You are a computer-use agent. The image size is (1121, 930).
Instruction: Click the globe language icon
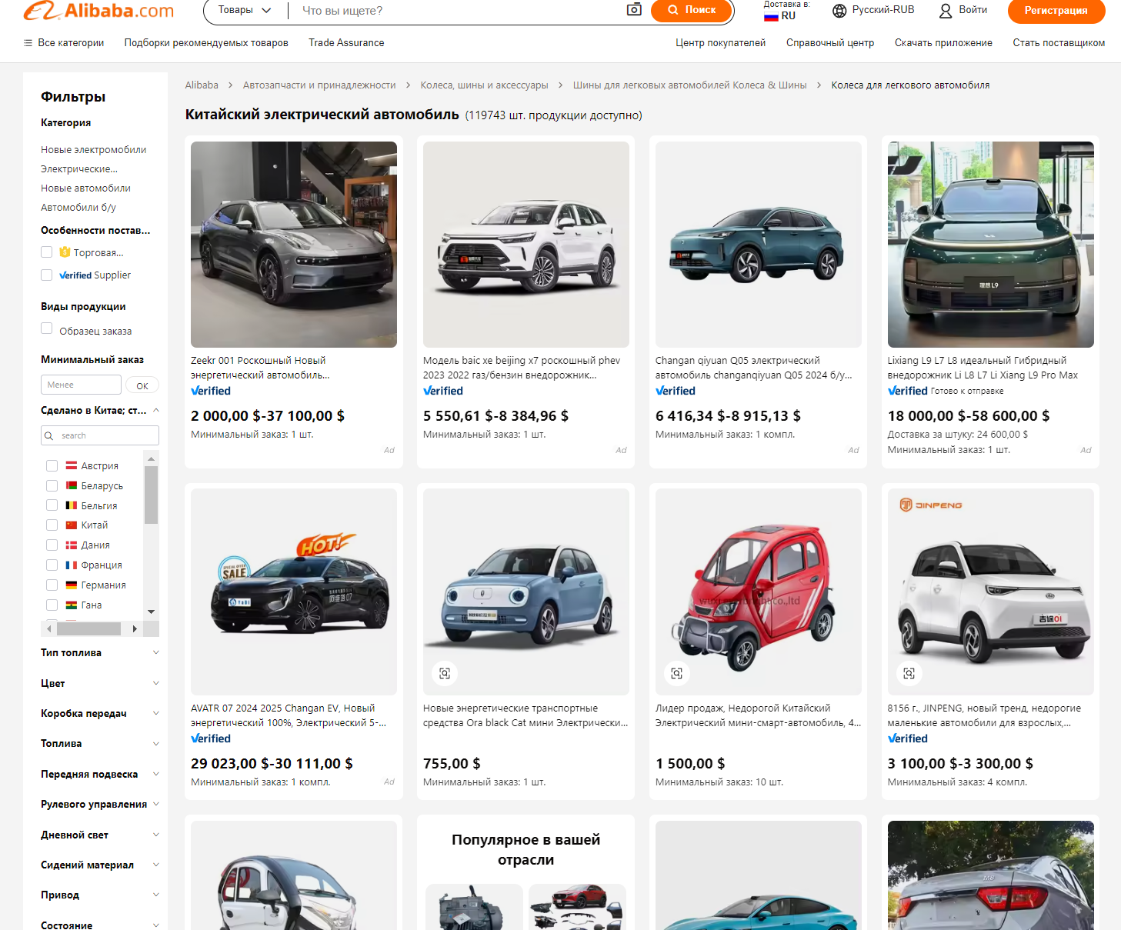(839, 11)
